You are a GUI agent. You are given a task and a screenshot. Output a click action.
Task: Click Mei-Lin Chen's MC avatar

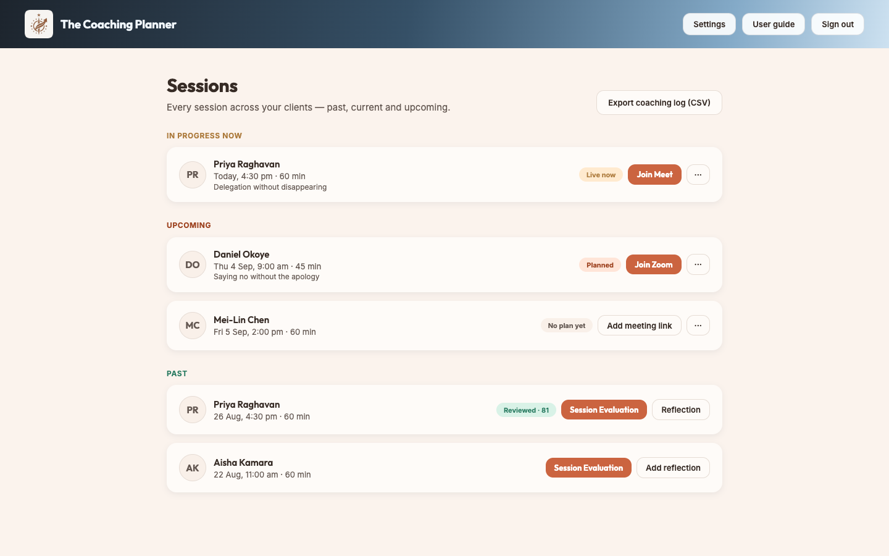[x=193, y=326]
